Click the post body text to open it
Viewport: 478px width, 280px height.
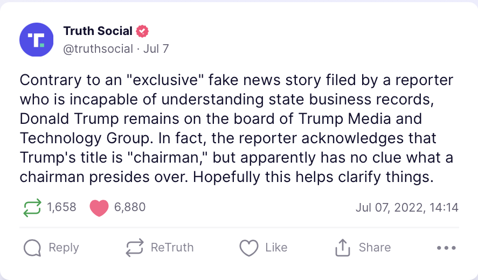[237, 129]
